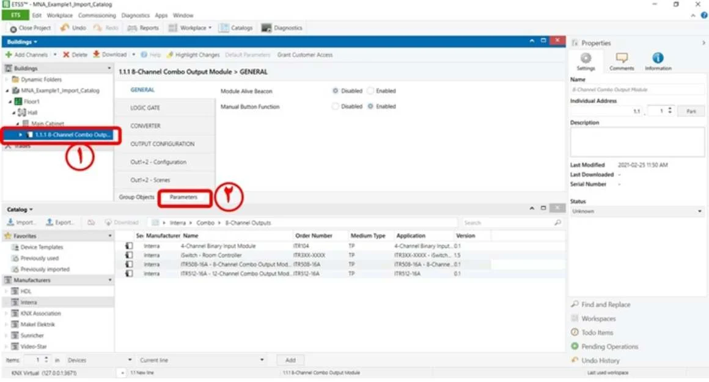709x382 pixels.
Task: Open the Information icon in Properties
Action: 658,58
